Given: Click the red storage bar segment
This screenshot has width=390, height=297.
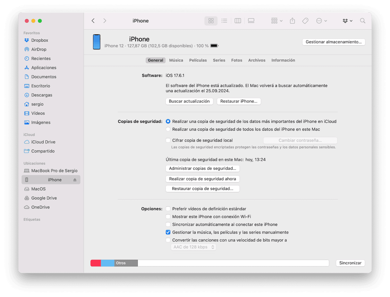Looking at the screenshot, I should click(x=96, y=263).
